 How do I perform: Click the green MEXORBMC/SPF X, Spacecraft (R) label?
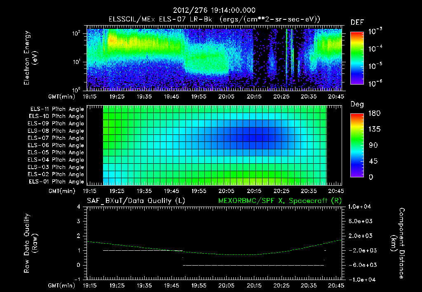tap(280, 201)
